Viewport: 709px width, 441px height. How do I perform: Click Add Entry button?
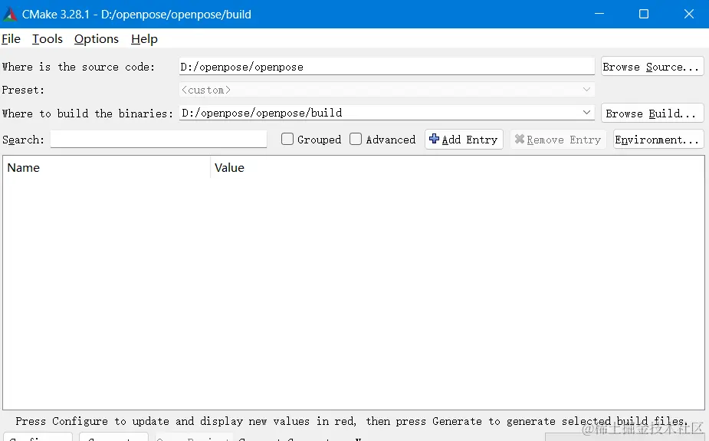[x=464, y=140]
